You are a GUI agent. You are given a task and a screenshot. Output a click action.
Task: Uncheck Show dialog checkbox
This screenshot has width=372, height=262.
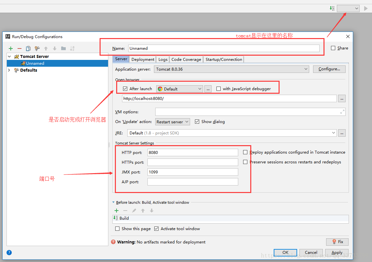(197, 122)
